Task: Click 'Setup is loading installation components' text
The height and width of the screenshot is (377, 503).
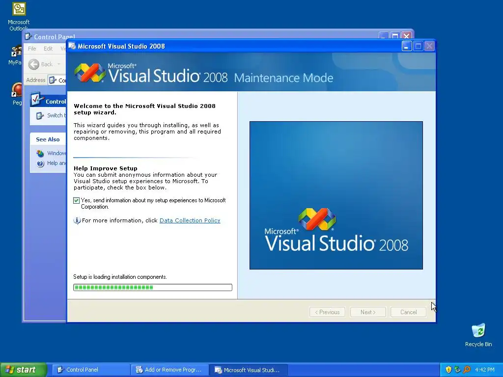Action: (120, 277)
